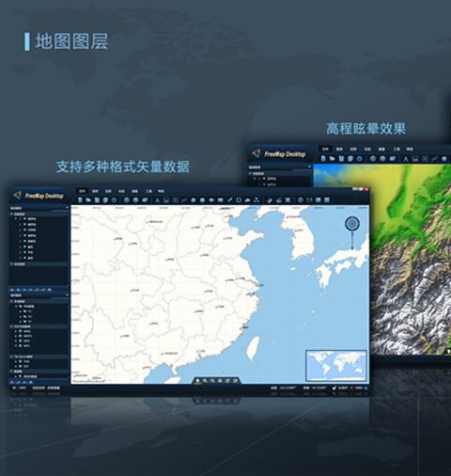The width and height of the screenshot is (451, 476).
Task: Expand the TMS node under Tile Service
Action: (16, 361)
